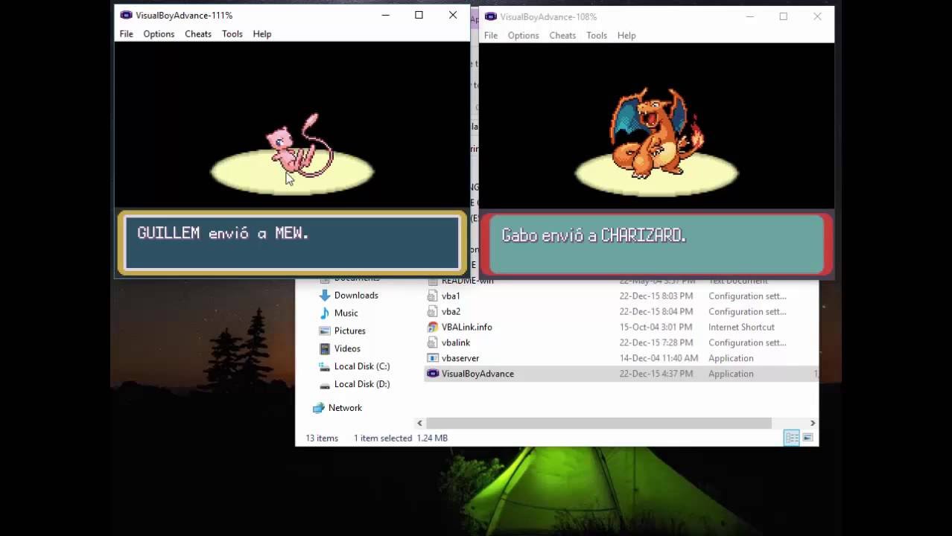Click scroll left arrow in file list

[419, 423]
